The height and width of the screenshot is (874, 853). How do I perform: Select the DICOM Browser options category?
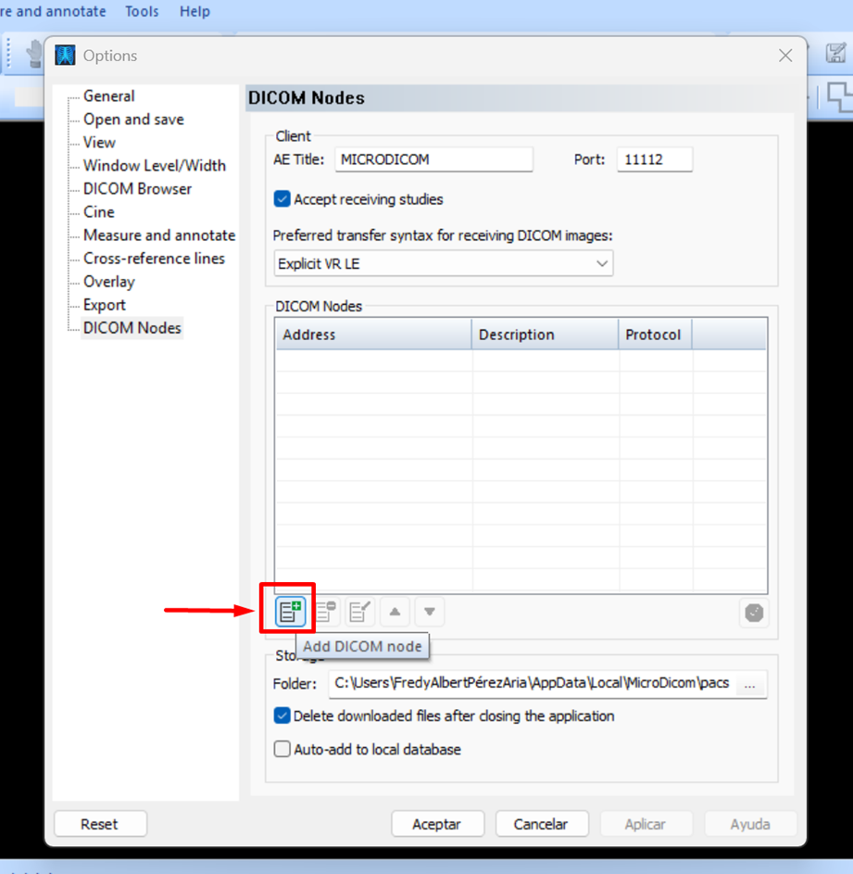point(137,189)
